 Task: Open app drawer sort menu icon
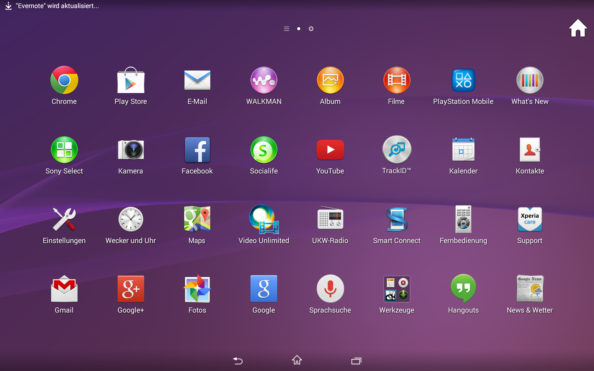point(286,29)
